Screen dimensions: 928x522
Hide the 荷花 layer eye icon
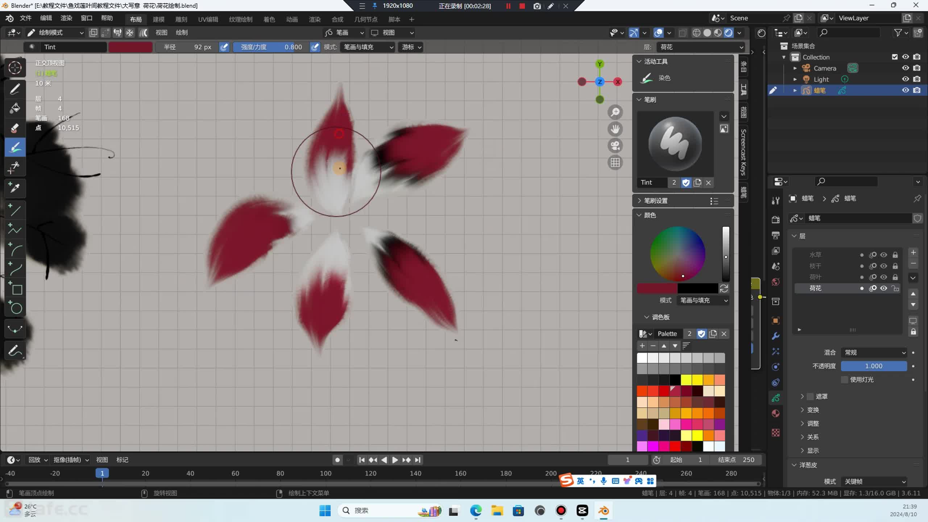[x=884, y=288]
